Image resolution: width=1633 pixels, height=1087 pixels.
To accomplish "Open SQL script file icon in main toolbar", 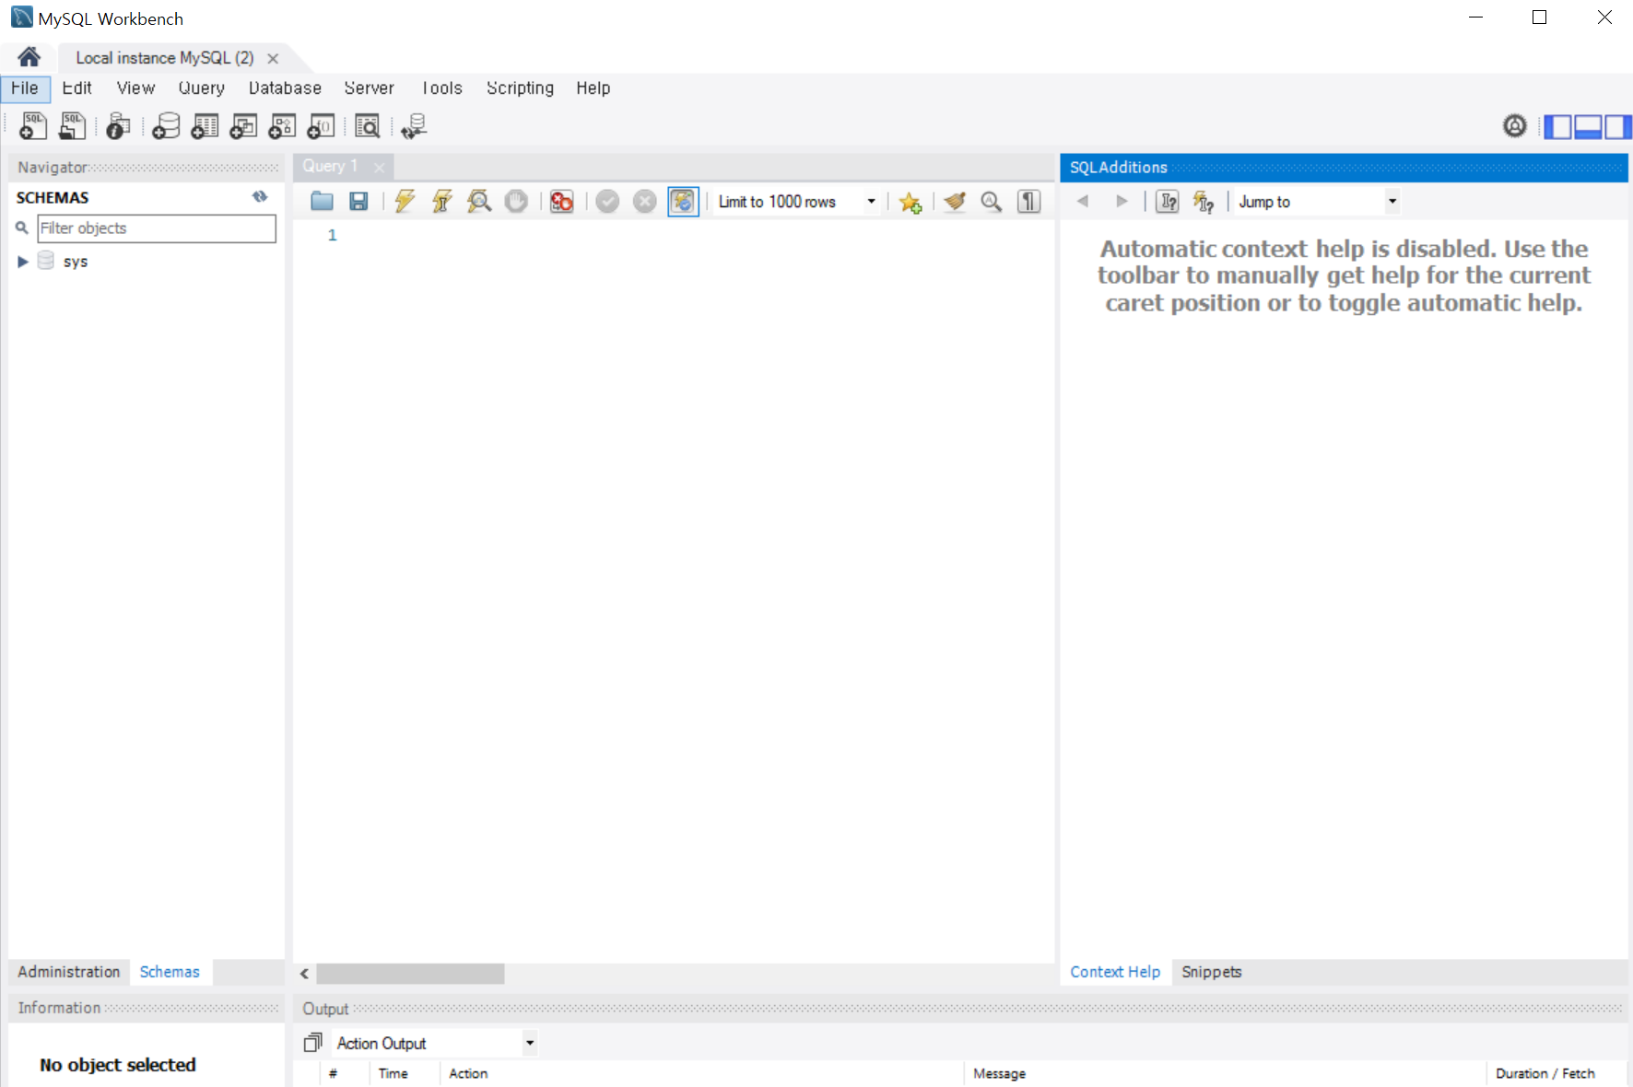I will (72, 125).
